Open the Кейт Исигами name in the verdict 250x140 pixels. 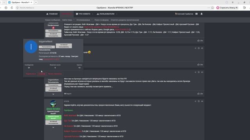pyautogui.click(x=70, y=115)
